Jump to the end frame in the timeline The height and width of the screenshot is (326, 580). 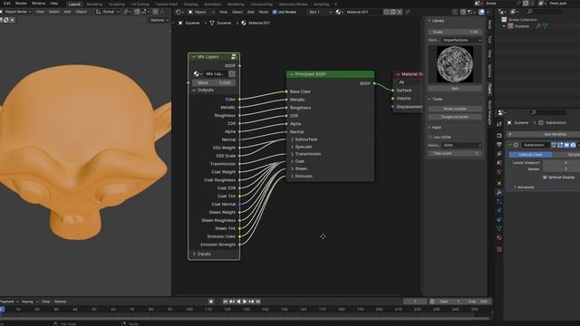coord(258,302)
